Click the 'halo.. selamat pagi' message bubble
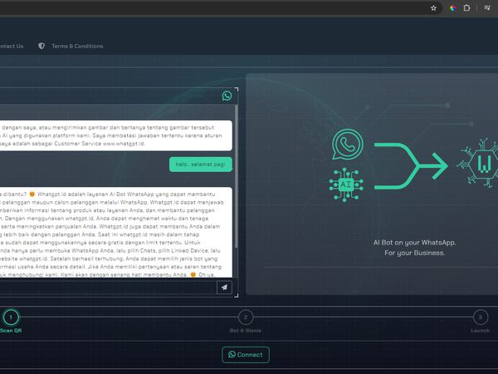Image resolution: width=498 pixels, height=374 pixels. (200, 165)
